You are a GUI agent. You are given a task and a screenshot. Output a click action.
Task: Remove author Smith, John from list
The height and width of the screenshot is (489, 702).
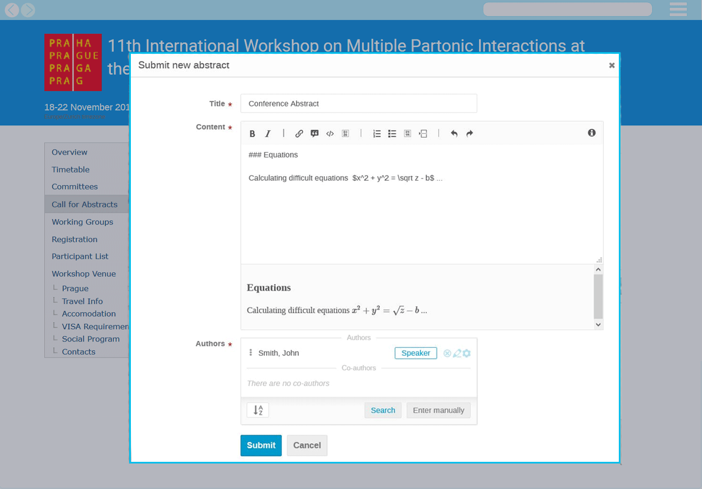[x=447, y=353]
